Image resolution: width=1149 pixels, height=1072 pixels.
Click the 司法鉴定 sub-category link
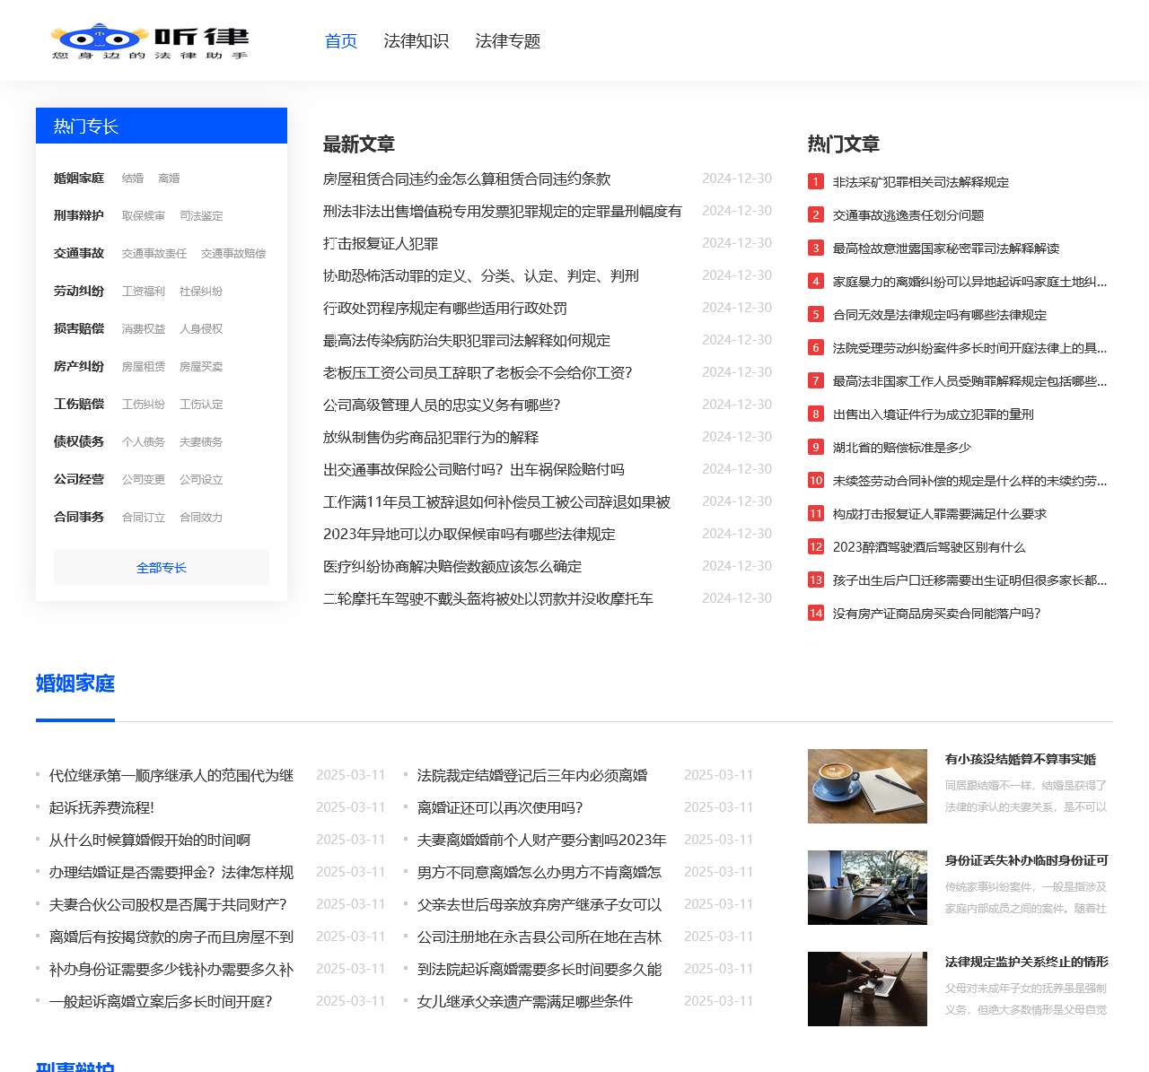(201, 216)
